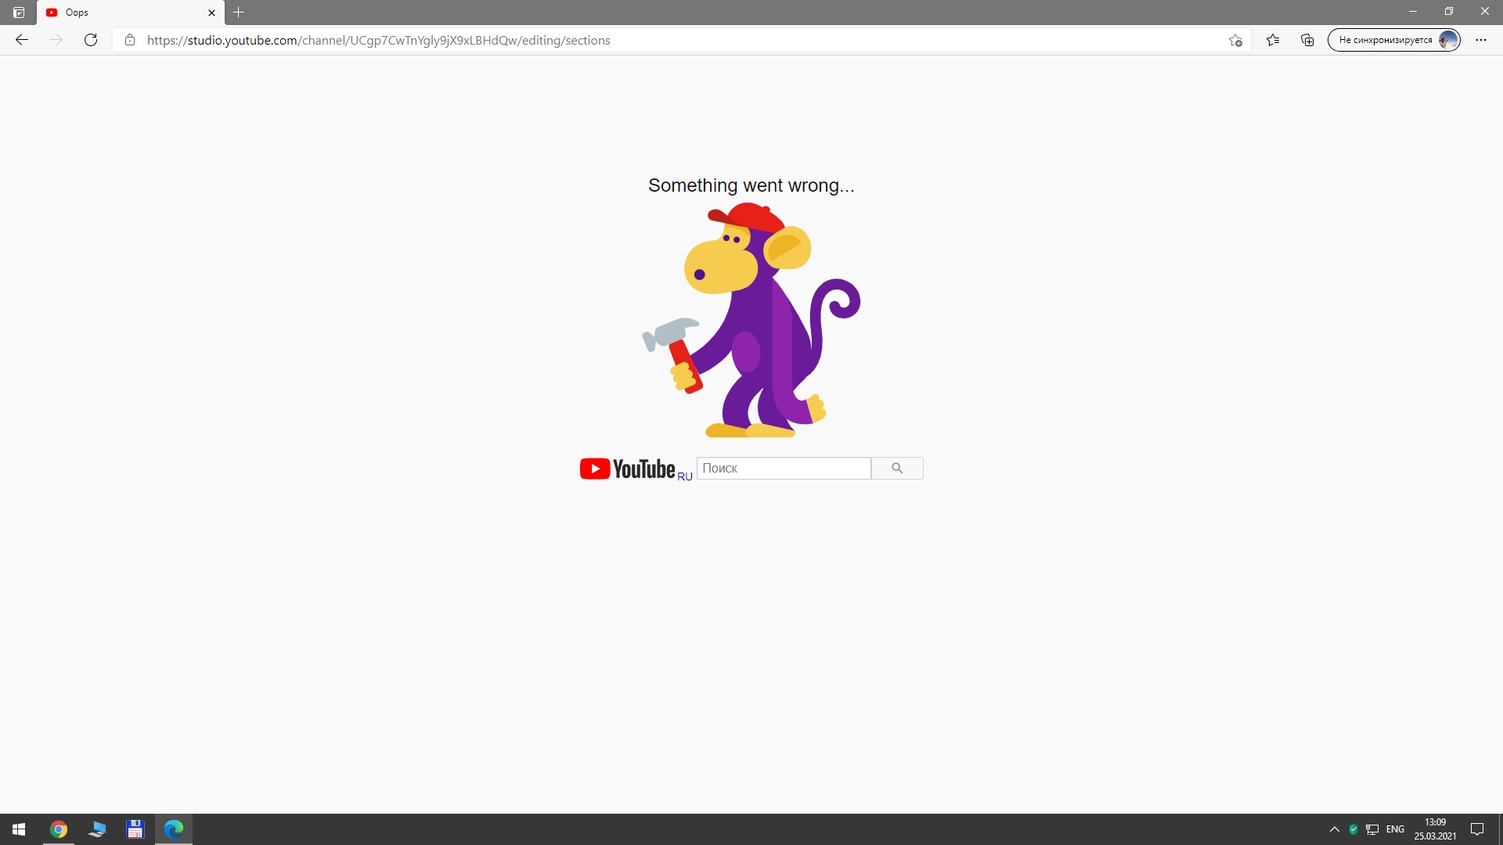Open the Favorites star in the toolbar
The width and height of the screenshot is (1503, 845).
pyautogui.click(x=1273, y=40)
